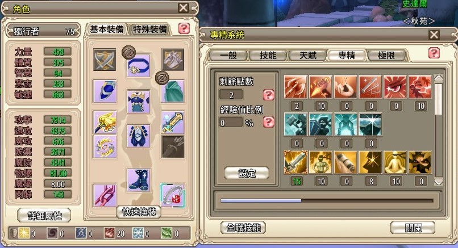Screen dimensions: 458x248
Task: Select the pink chain equipment slot
Action: [x=105, y=195]
